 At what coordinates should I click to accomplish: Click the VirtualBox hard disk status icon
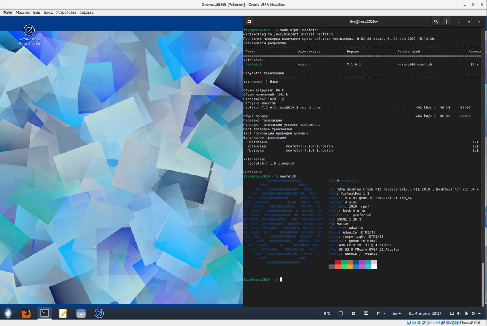point(409,323)
